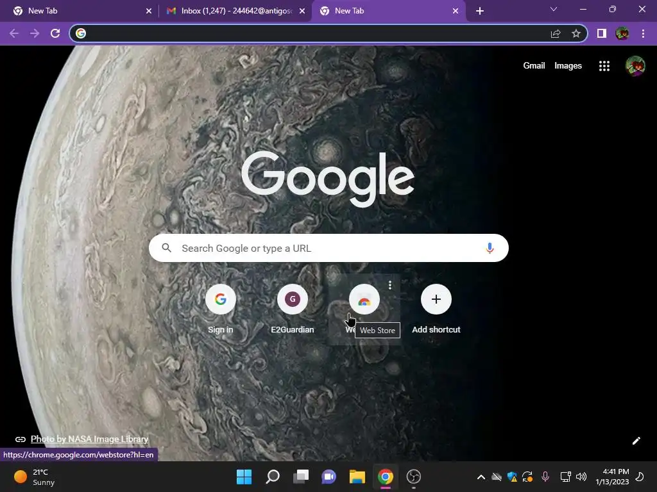Click the Chrome icon in the taskbar
Viewport: 657px width, 492px height.
click(x=386, y=477)
